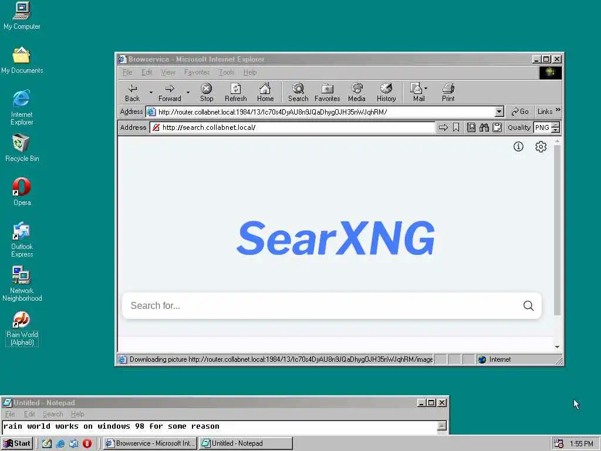Click the Stop toolbar button
The image size is (601, 451).
(207, 93)
